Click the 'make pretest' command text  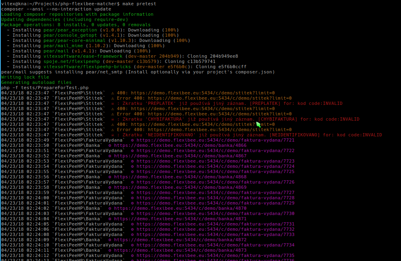(x=139, y=4)
